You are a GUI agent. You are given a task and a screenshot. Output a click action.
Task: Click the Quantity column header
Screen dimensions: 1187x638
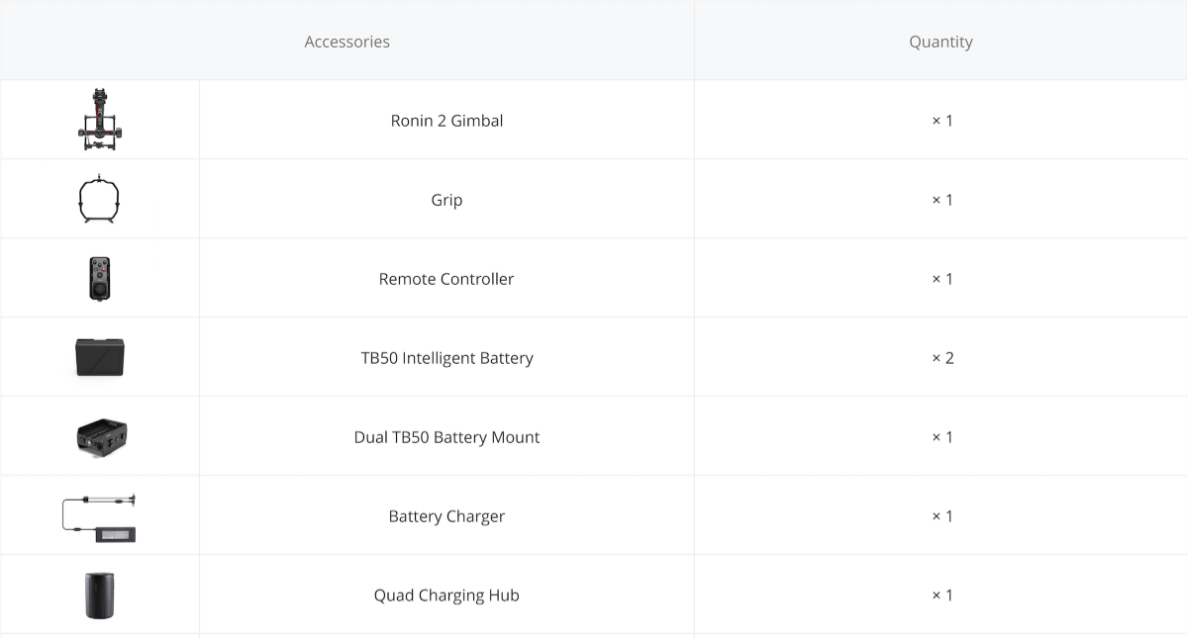[940, 42]
